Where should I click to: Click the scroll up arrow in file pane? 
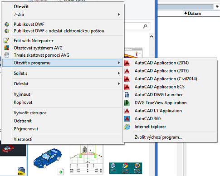(152, 37)
